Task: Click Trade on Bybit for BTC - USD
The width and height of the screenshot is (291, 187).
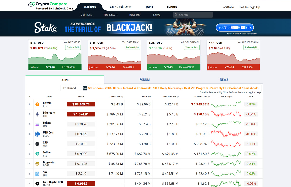Action: click(x=73, y=47)
